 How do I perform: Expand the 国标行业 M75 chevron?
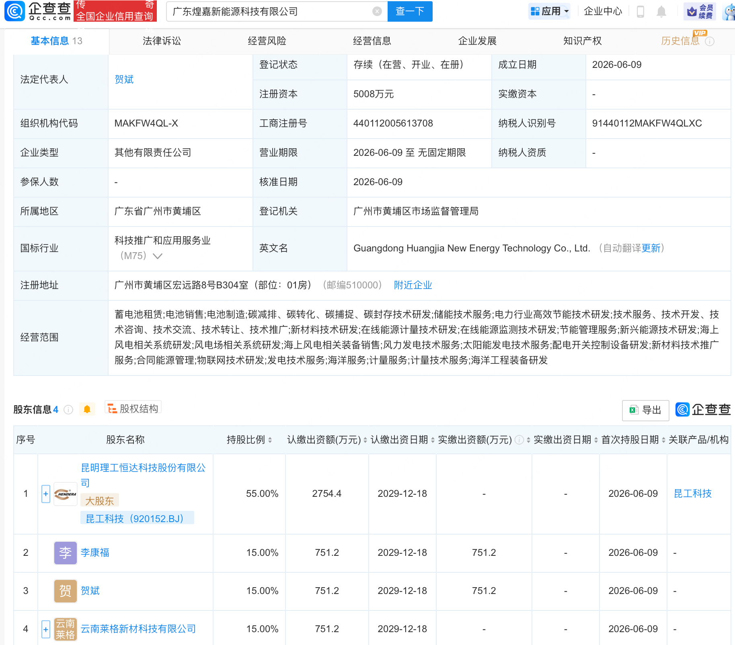158,256
